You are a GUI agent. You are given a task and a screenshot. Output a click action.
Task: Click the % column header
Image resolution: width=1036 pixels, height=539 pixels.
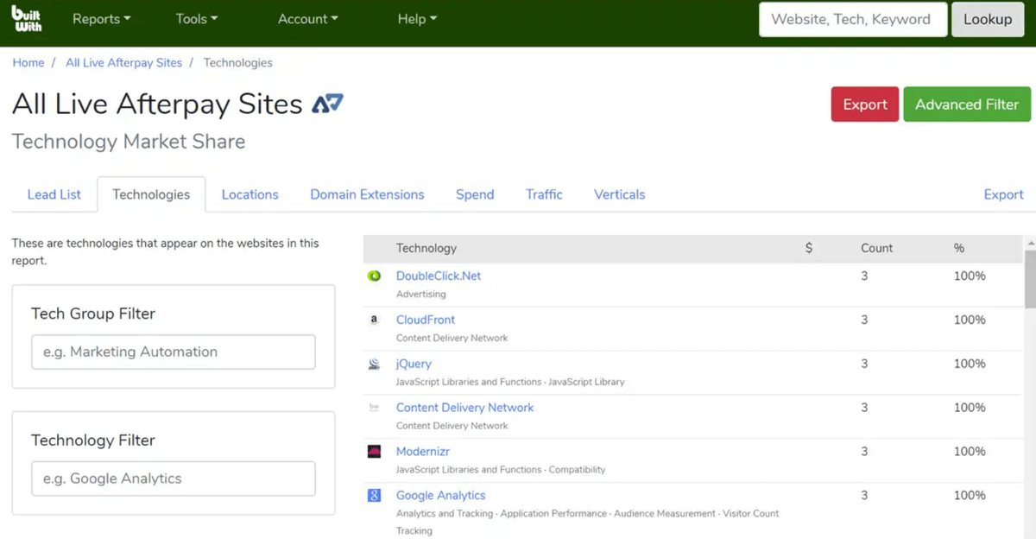(959, 248)
